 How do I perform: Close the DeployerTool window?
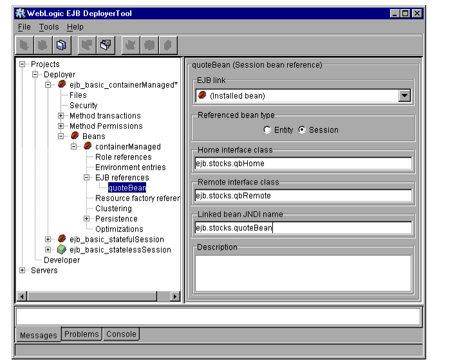coord(417,13)
